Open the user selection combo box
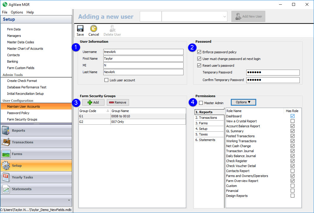Screen dimensions: 314x213 (195, 17)
